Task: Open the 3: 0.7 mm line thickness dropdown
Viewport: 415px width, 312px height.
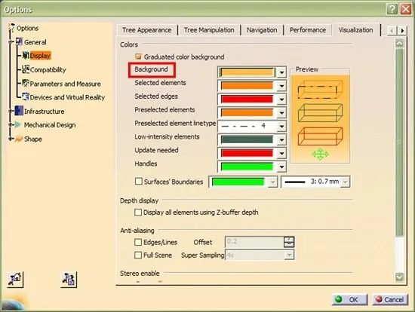Action: coord(345,182)
